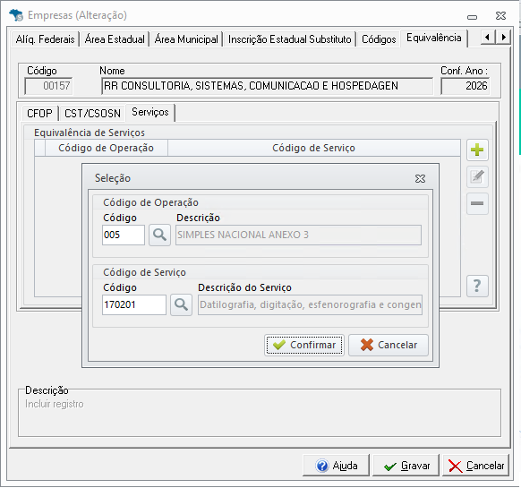Select the Códigos tab
Viewport: 521px width, 488px height.
click(379, 39)
